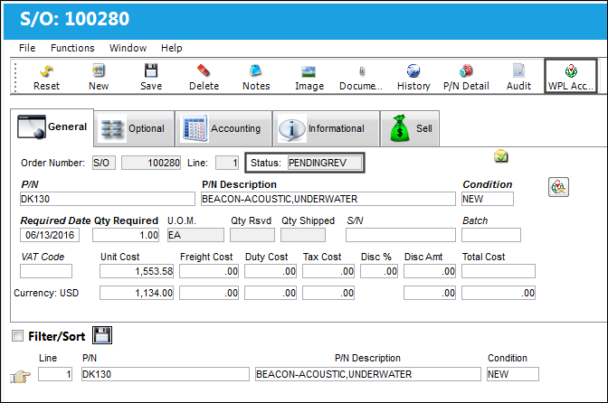The height and width of the screenshot is (403, 608).
Task: Open the Documents toolbar icon
Action: tap(361, 77)
